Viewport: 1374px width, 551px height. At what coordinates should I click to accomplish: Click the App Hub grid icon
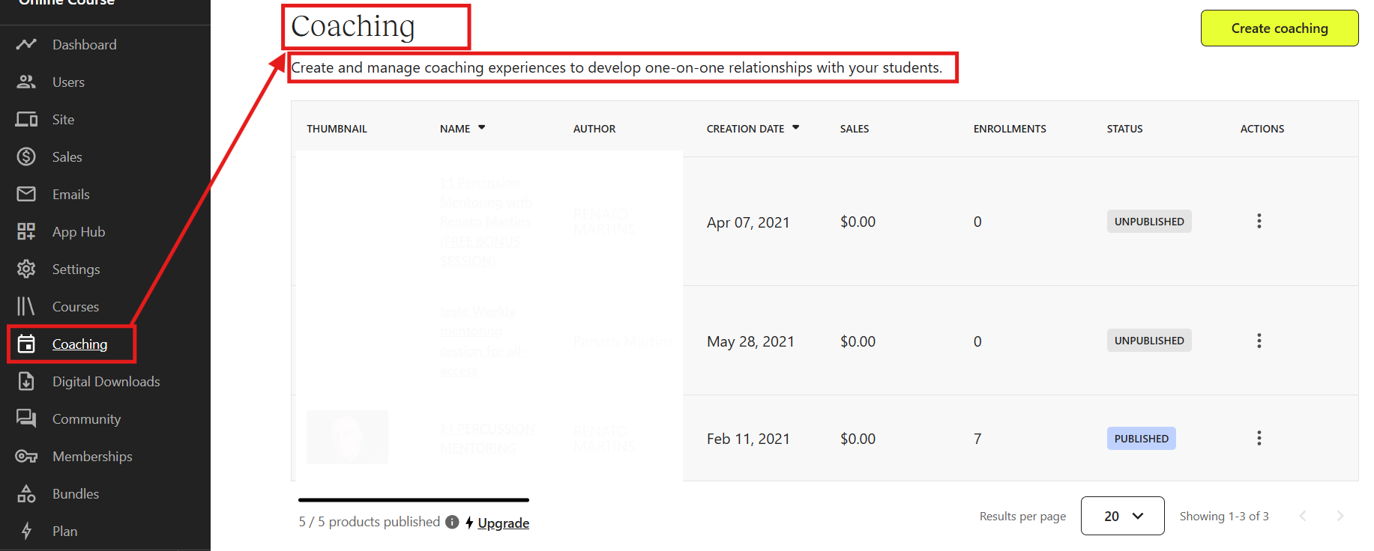(26, 231)
